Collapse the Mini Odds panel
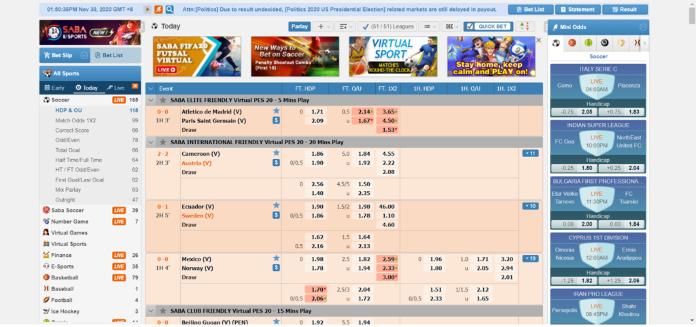This screenshot has height=327, width=696. coord(643,27)
